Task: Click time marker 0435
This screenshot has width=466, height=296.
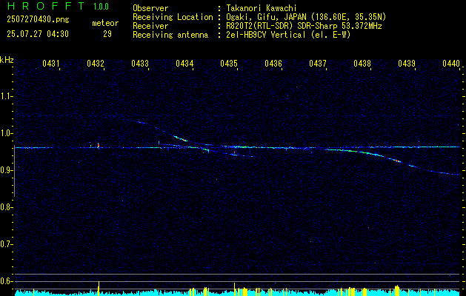Action: tap(229, 64)
